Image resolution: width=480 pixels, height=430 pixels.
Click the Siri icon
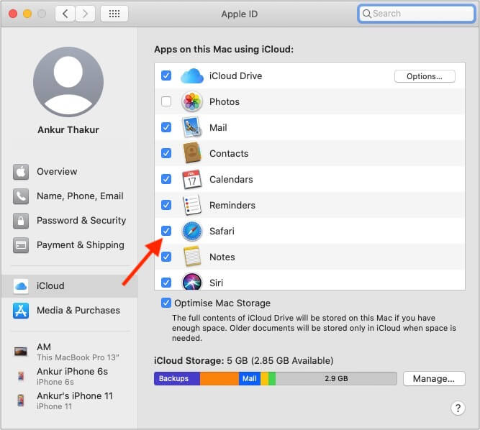pos(192,282)
